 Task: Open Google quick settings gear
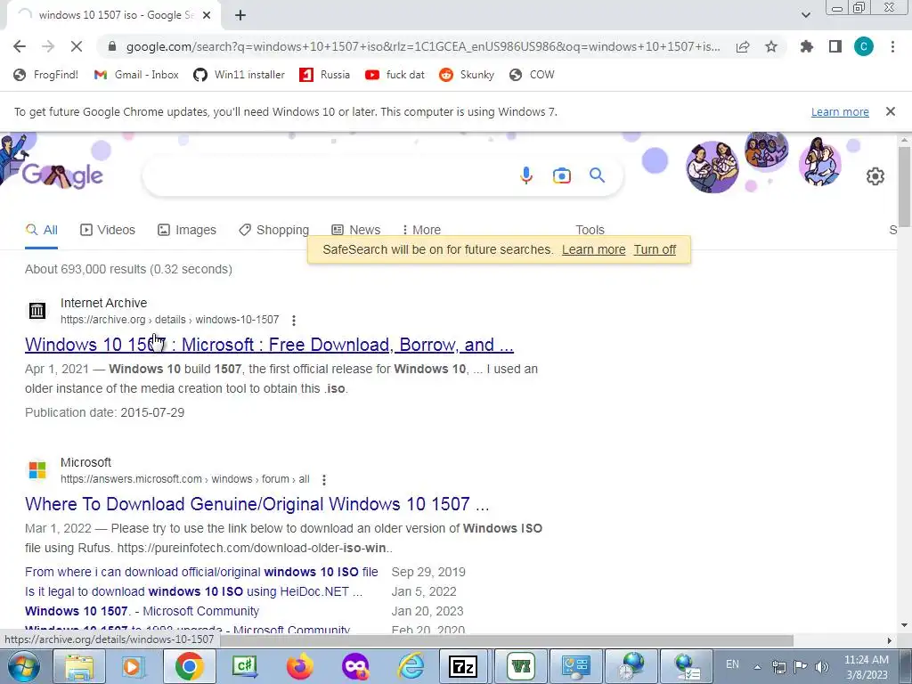[875, 176]
